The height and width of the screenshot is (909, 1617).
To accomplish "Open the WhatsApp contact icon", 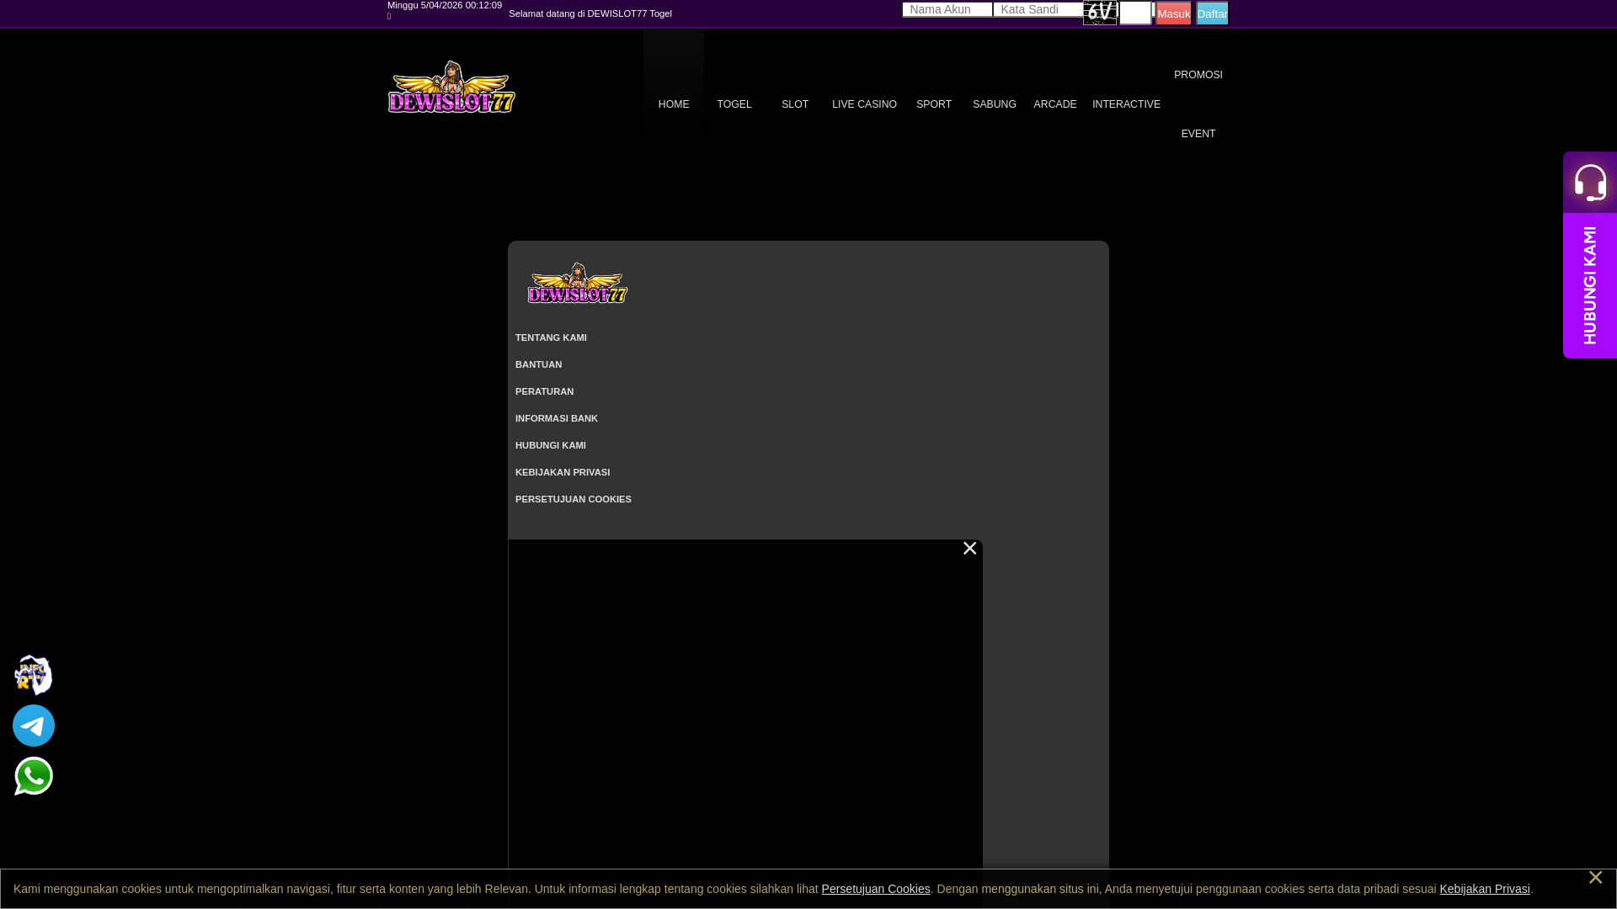I will 34,776.
